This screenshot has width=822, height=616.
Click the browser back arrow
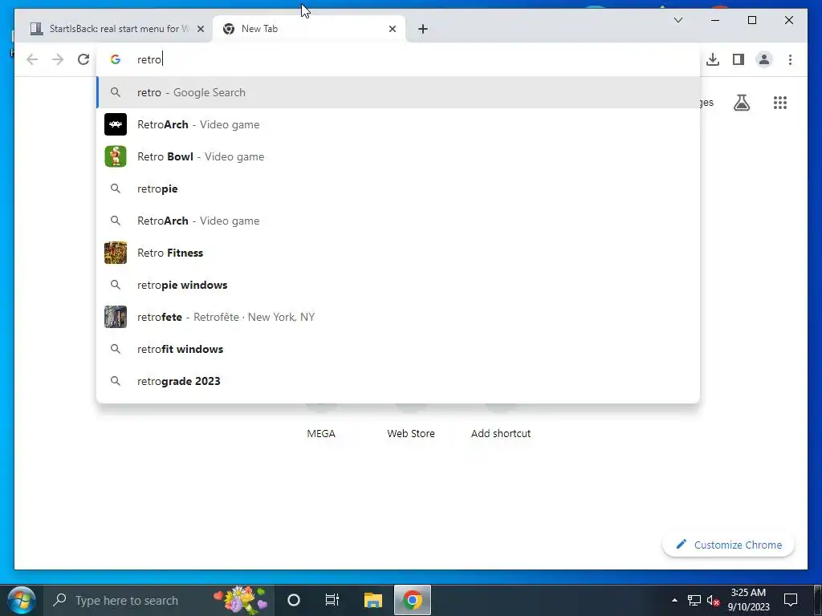(32, 59)
